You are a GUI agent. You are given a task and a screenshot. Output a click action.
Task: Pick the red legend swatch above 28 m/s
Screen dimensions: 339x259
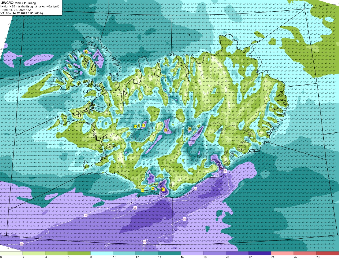(x=328, y=253)
